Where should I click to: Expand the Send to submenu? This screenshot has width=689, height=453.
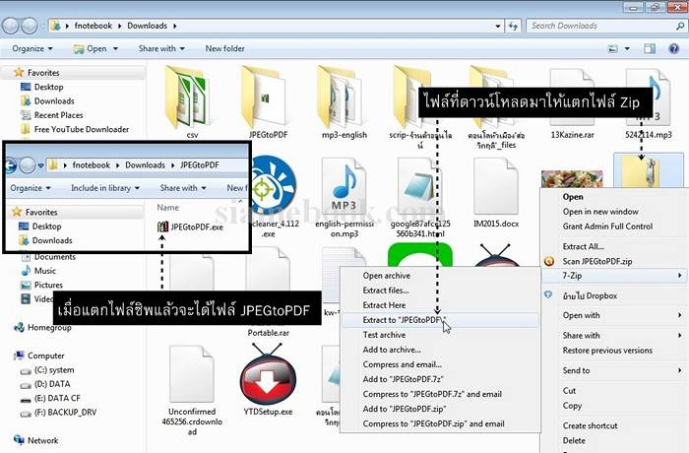coord(614,370)
